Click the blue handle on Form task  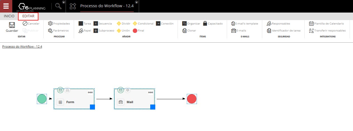tap(92, 107)
